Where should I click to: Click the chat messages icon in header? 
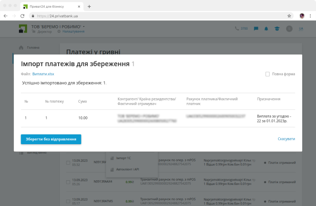click(x=256, y=29)
